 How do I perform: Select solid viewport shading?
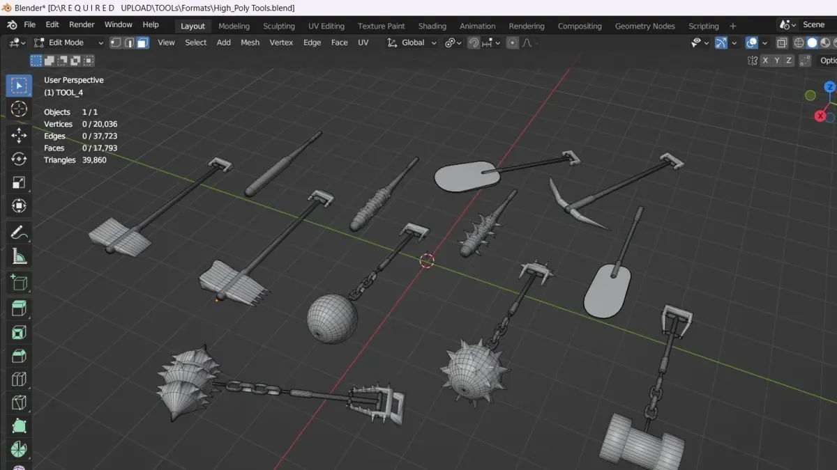(x=812, y=42)
